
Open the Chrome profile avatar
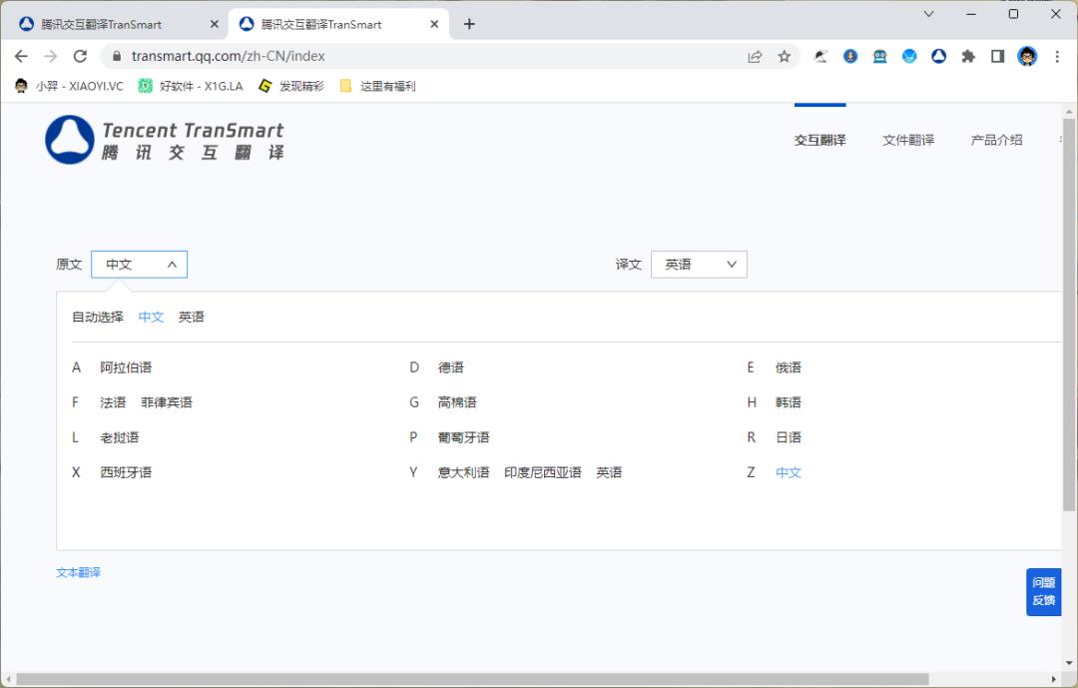click(1027, 56)
